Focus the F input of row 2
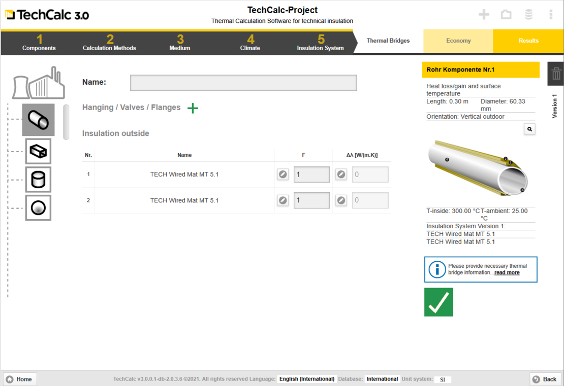564x386 pixels. point(311,200)
